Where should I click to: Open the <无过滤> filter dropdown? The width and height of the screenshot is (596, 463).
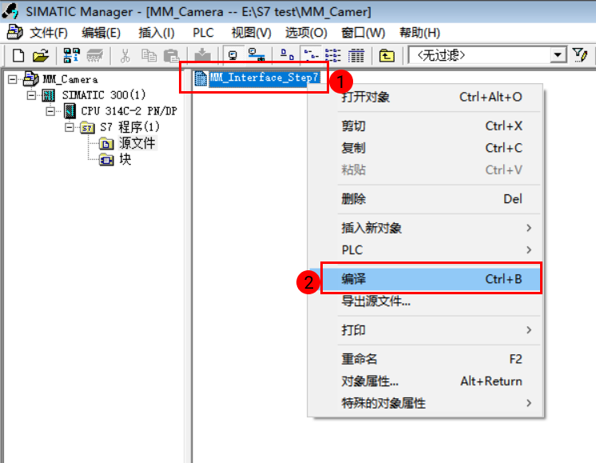tap(558, 55)
